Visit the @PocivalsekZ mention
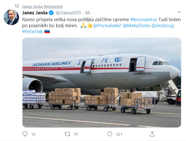 pyautogui.click(x=107, y=26)
